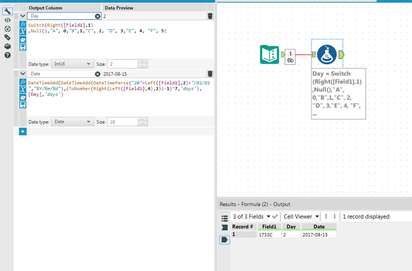Viewport: 412px width, 271px height.
Task: Click the previous record up arrow
Action: tap(326, 216)
